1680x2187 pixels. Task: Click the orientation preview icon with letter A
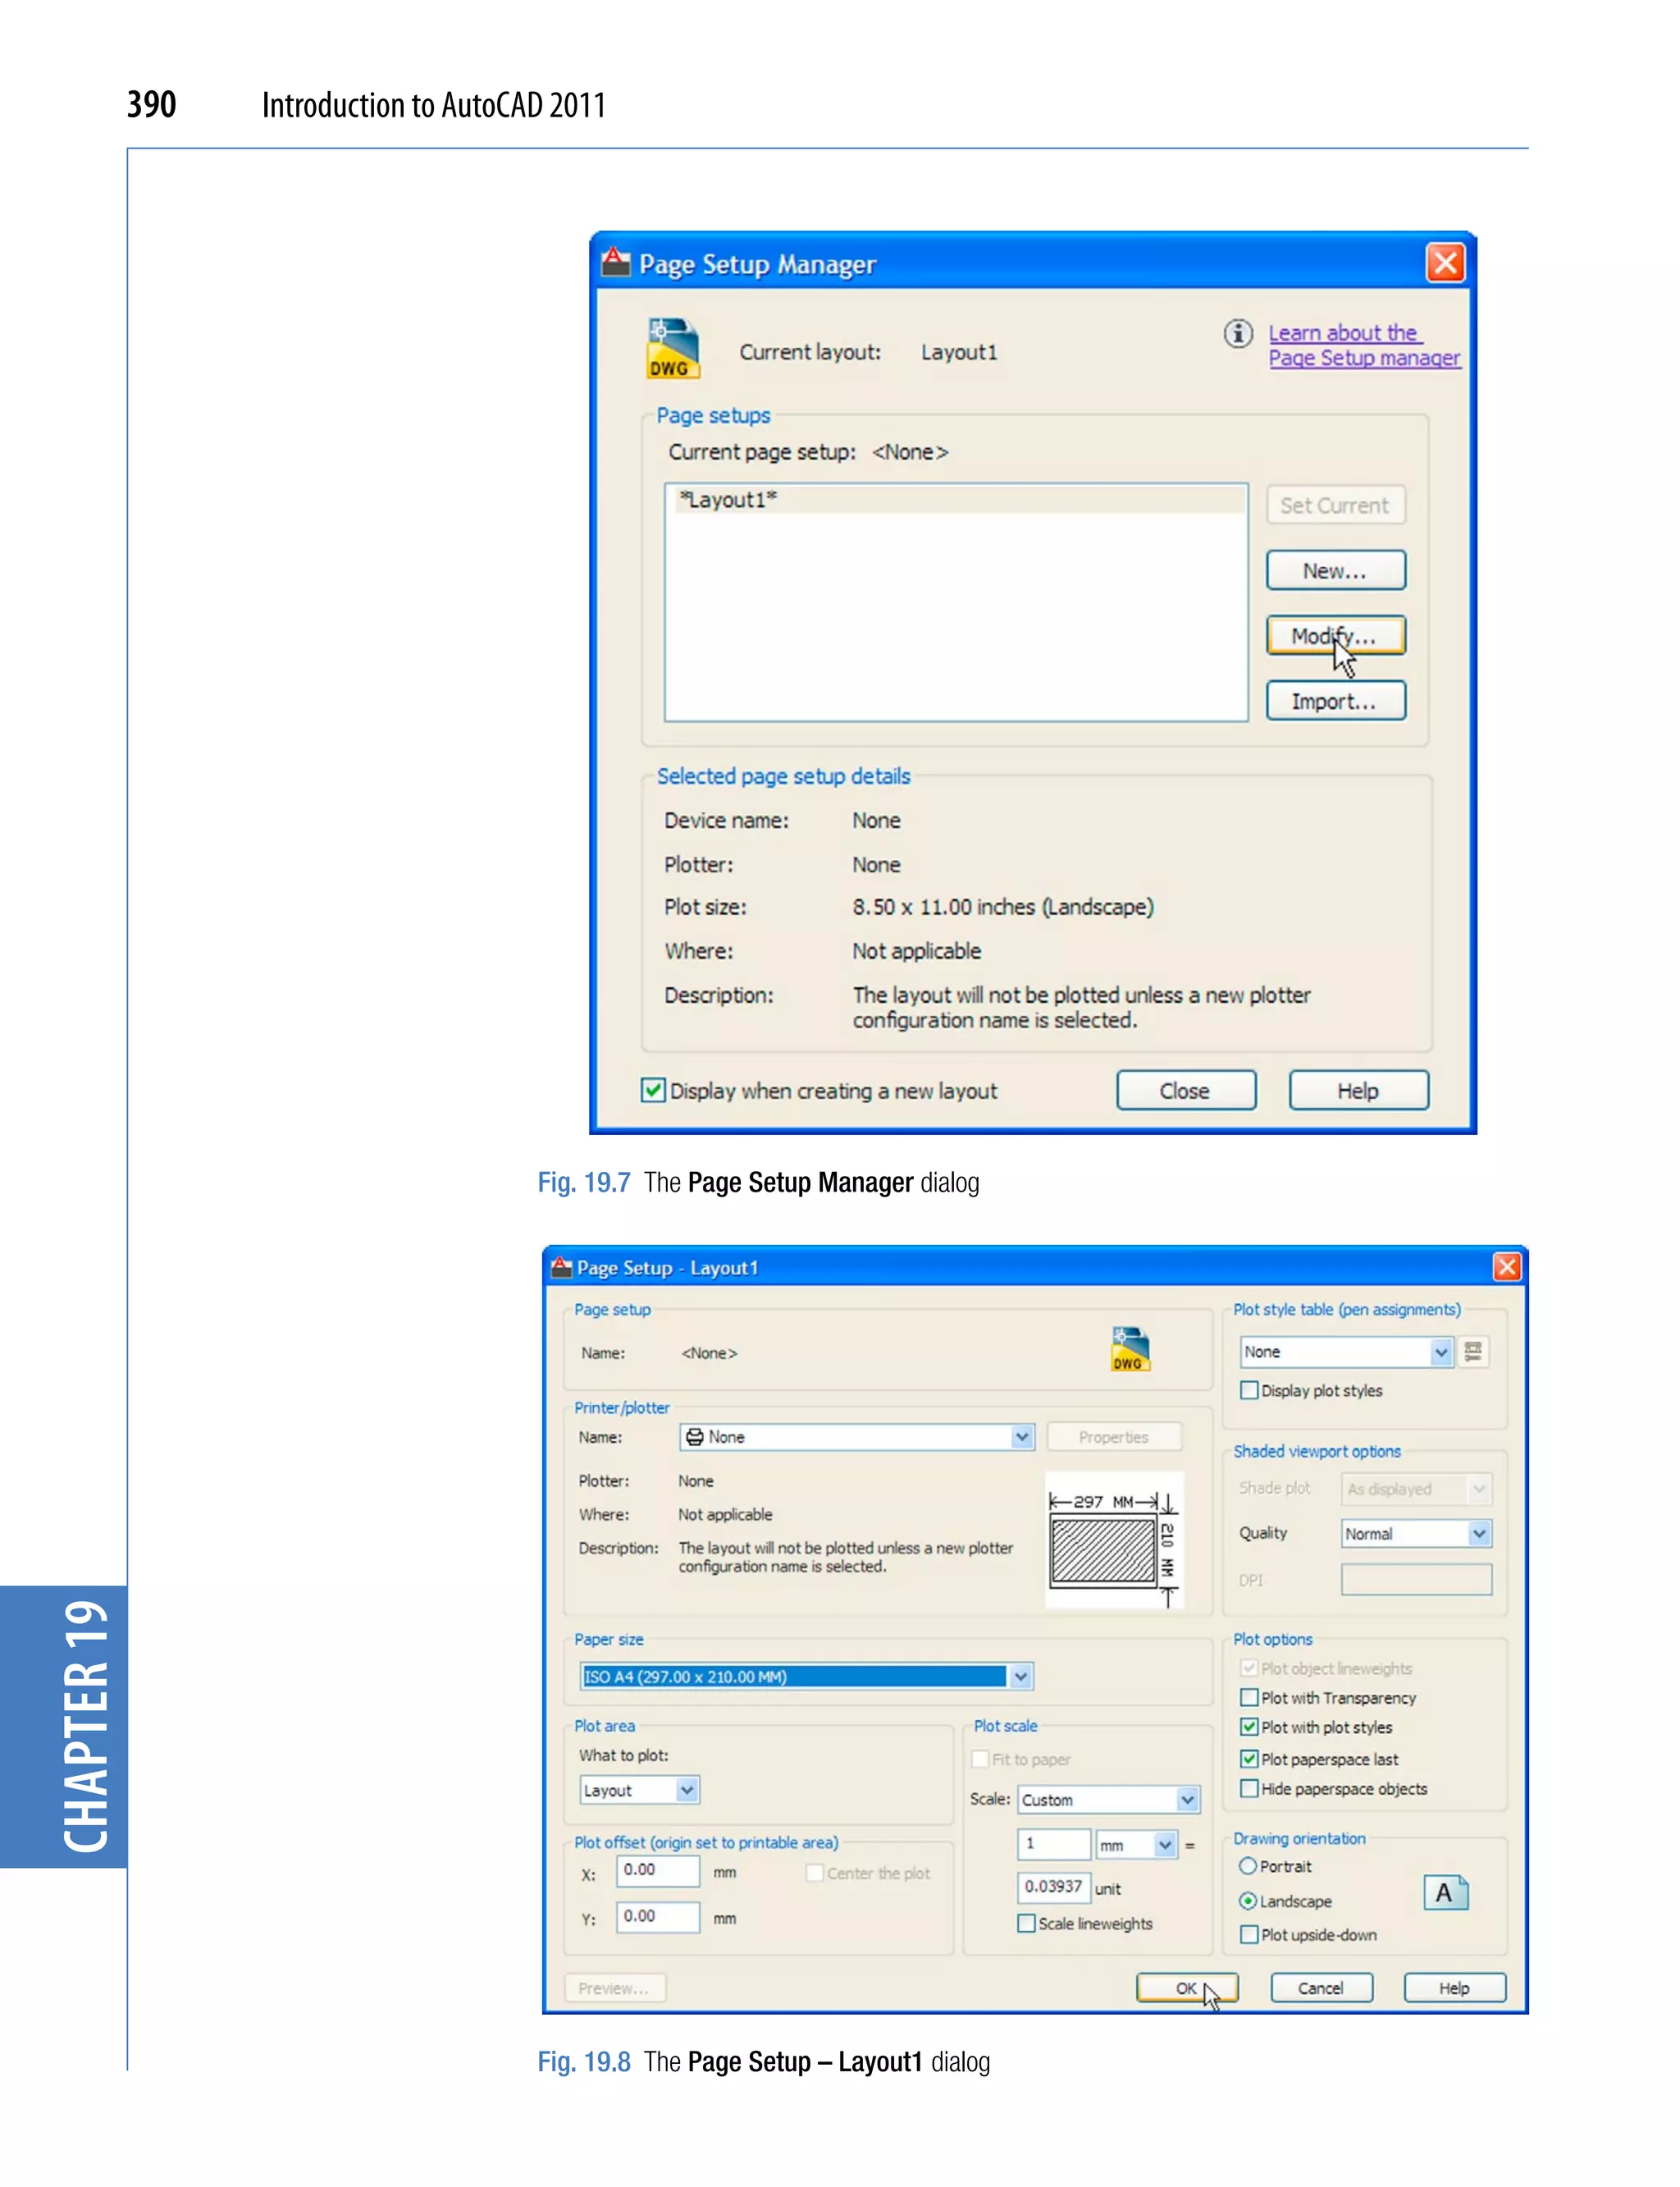[x=1445, y=1893]
